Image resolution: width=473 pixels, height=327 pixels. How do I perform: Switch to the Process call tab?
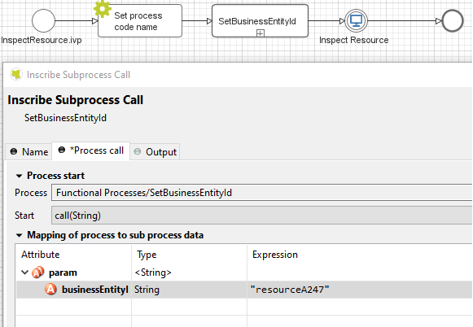click(91, 150)
